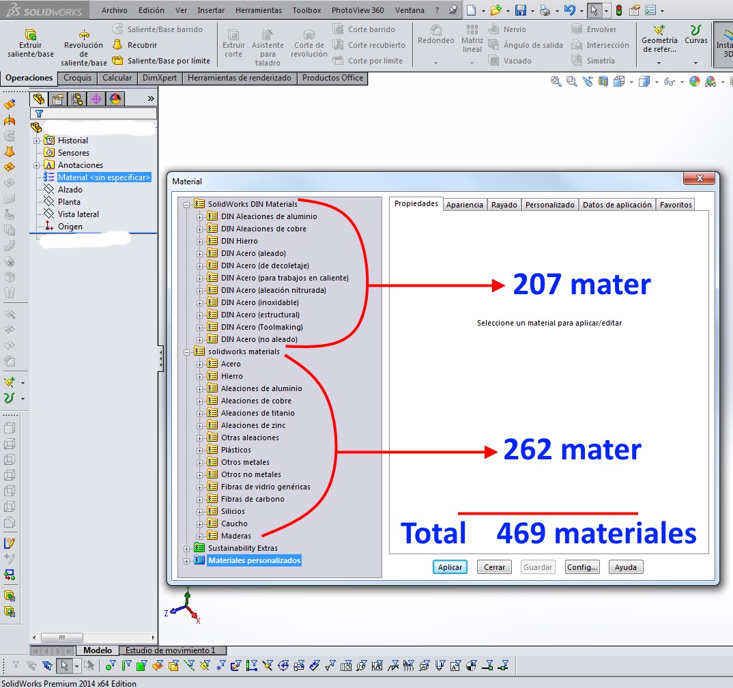Screen dimensions: 733x688
Task: Select Extruir saliente/base tool
Action: (31, 44)
